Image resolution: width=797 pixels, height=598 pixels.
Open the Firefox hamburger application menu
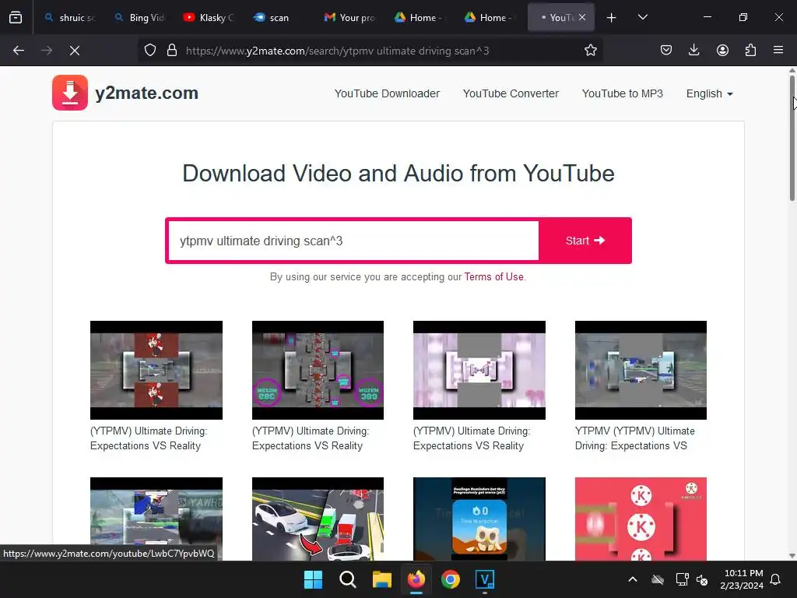(778, 51)
